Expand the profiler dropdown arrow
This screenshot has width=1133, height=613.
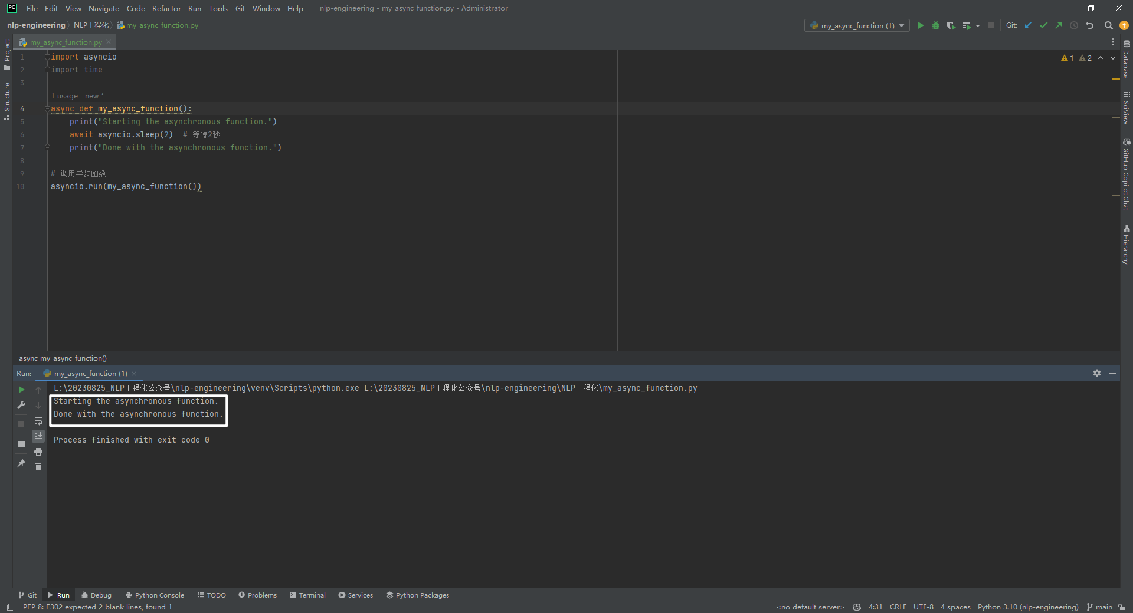point(977,25)
